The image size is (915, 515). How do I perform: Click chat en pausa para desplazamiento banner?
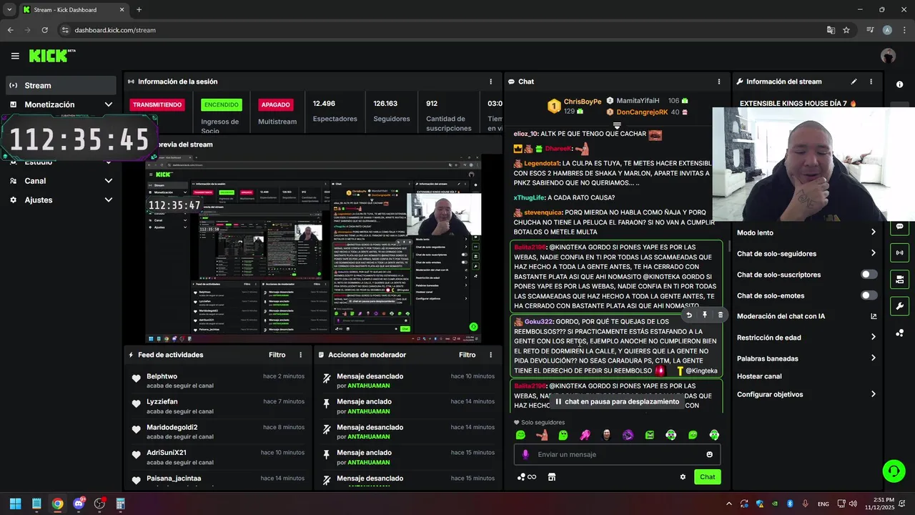[617, 402]
